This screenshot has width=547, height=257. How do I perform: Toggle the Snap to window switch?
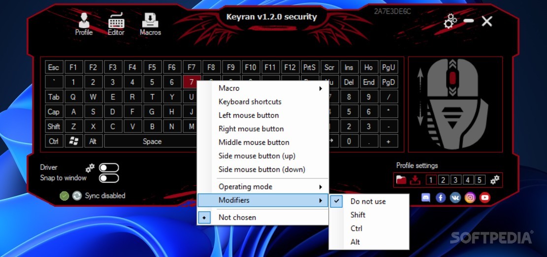point(109,178)
